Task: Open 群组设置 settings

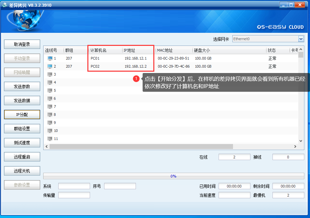Action: tap(22, 129)
